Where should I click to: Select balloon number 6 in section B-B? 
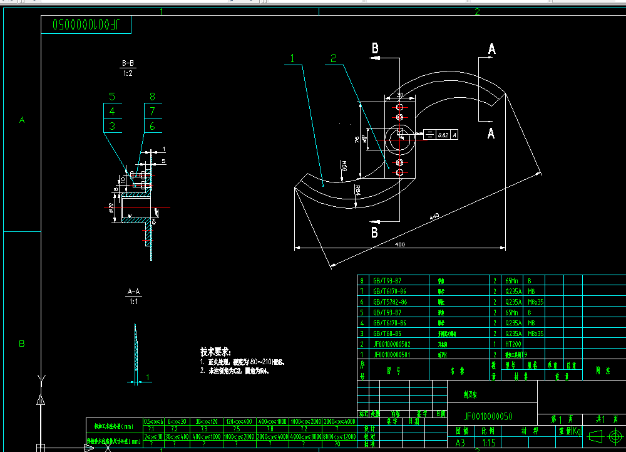(152, 126)
